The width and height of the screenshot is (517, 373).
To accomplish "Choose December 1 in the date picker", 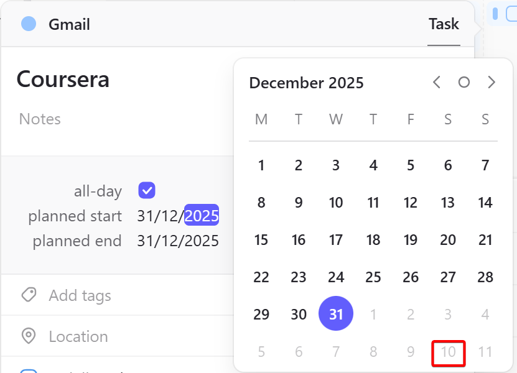I will (x=261, y=165).
